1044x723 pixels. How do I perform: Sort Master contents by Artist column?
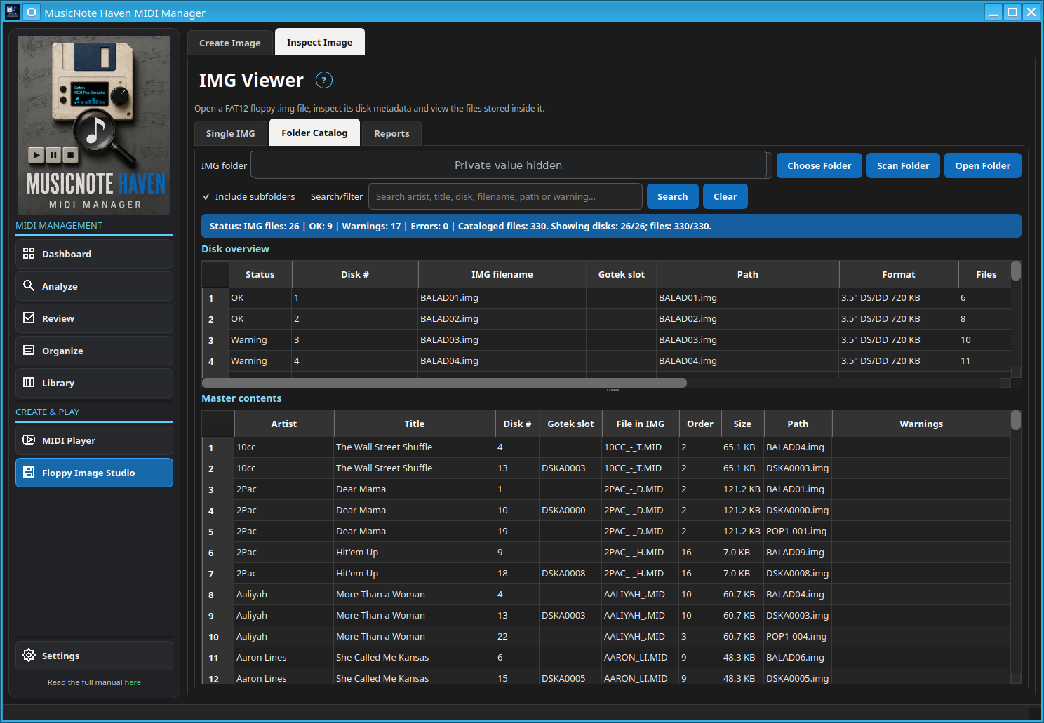coord(284,424)
